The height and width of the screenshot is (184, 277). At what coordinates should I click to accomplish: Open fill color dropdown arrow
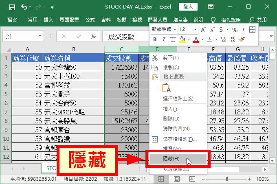tap(189, 39)
